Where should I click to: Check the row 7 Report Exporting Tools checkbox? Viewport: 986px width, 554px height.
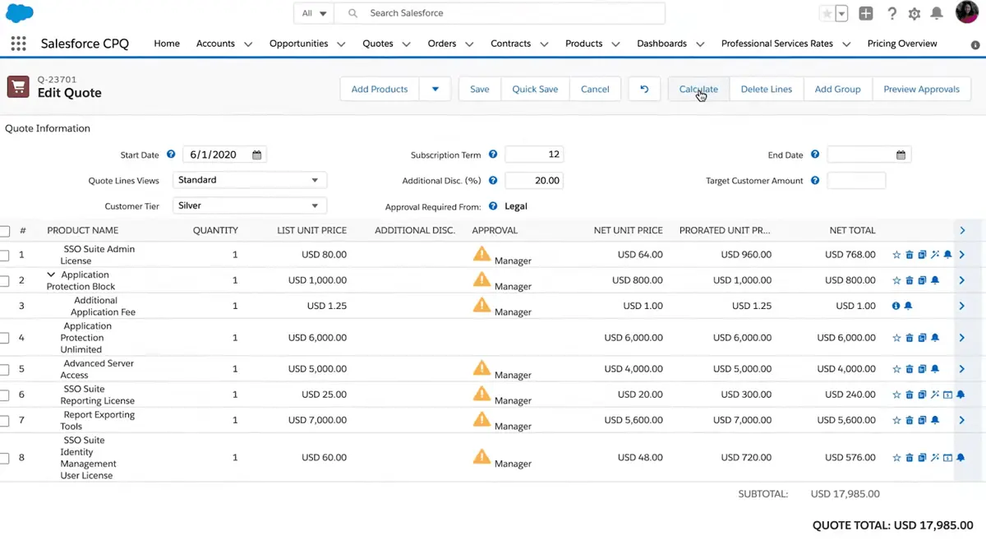pyautogui.click(x=4, y=421)
